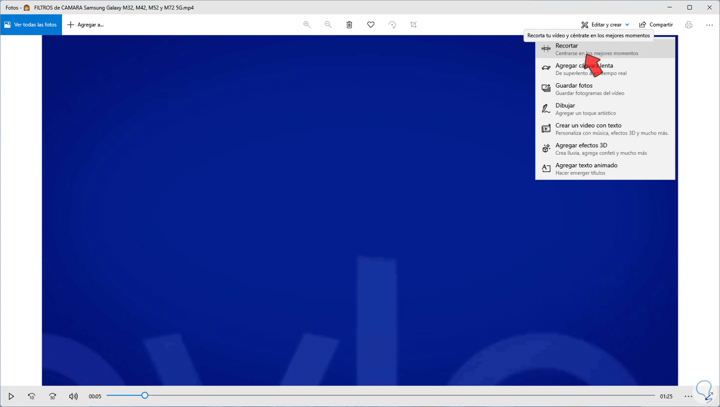Click the Guardar fotos icon
The width and height of the screenshot is (720, 407).
click(x=546, y=88)
